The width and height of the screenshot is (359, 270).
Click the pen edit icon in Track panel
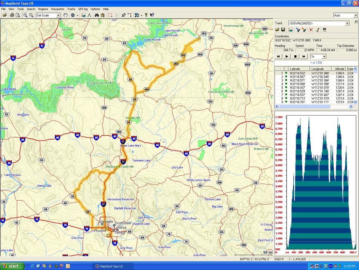click(x=317, y=30)
